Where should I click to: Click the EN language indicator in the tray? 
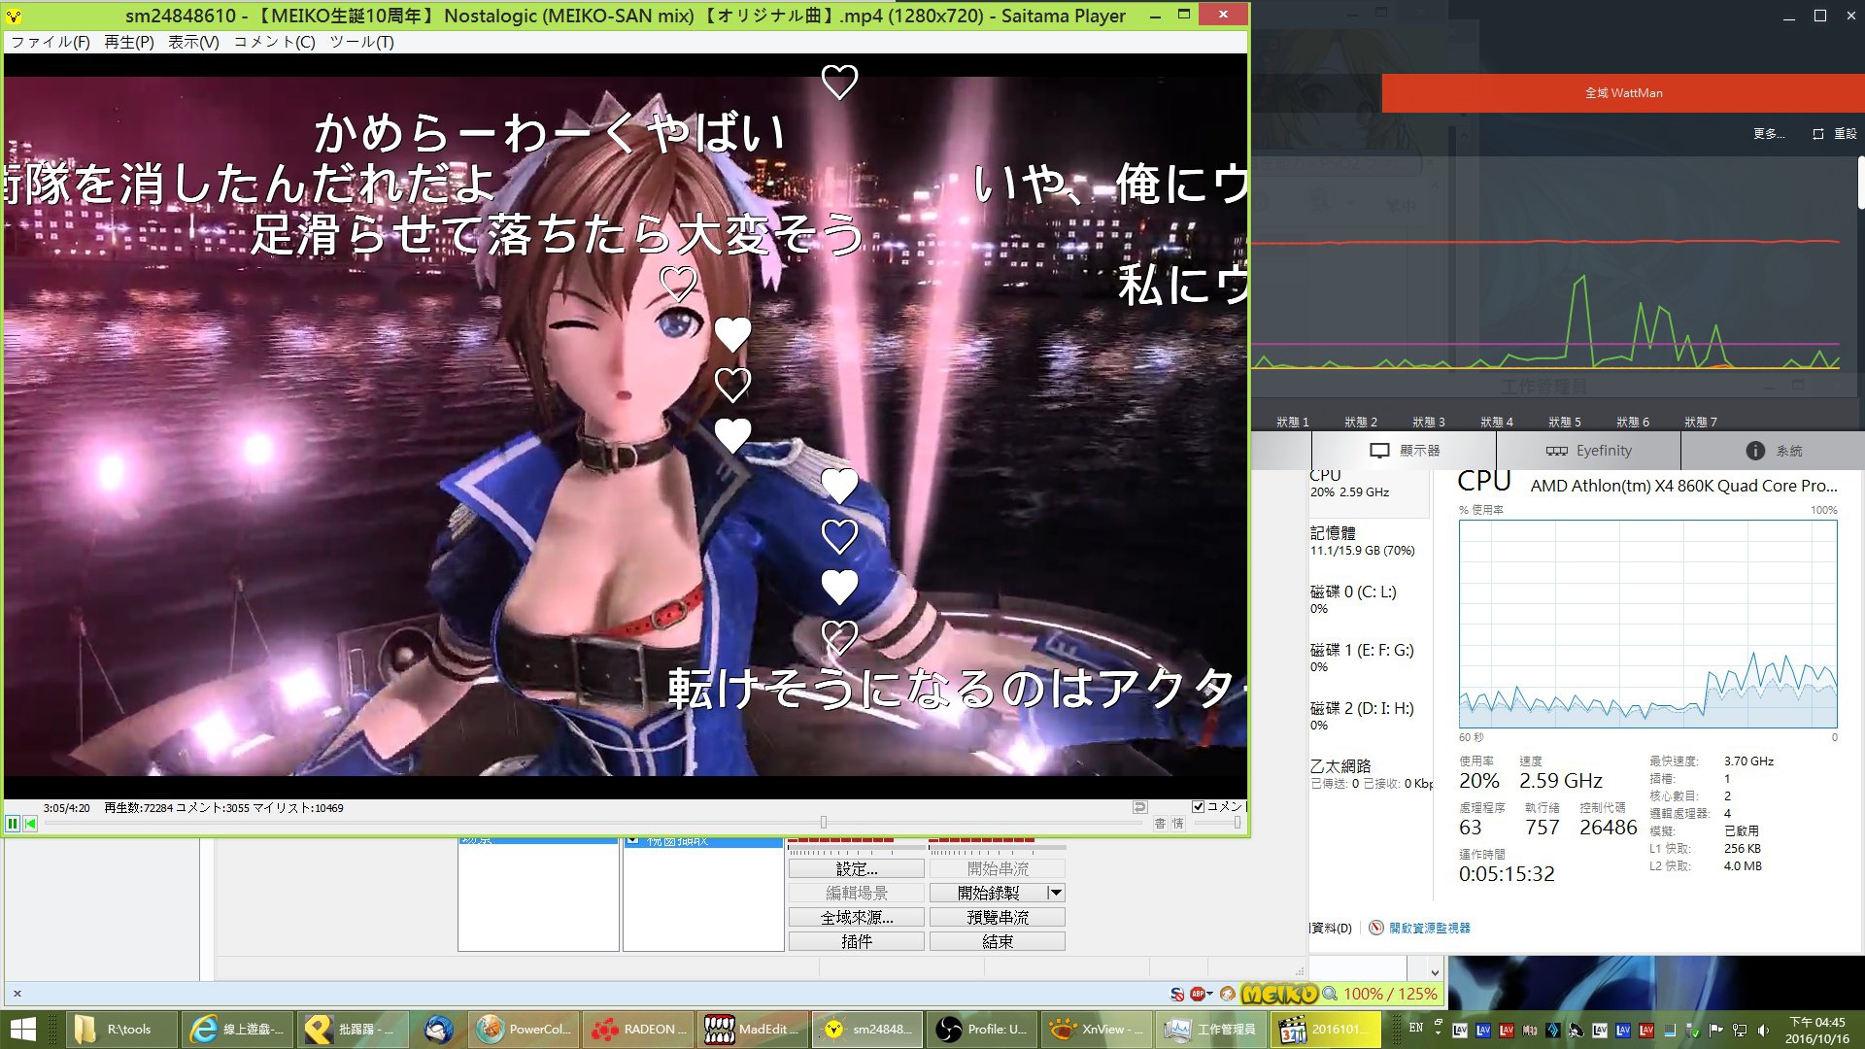[x=1416, y=1028]
